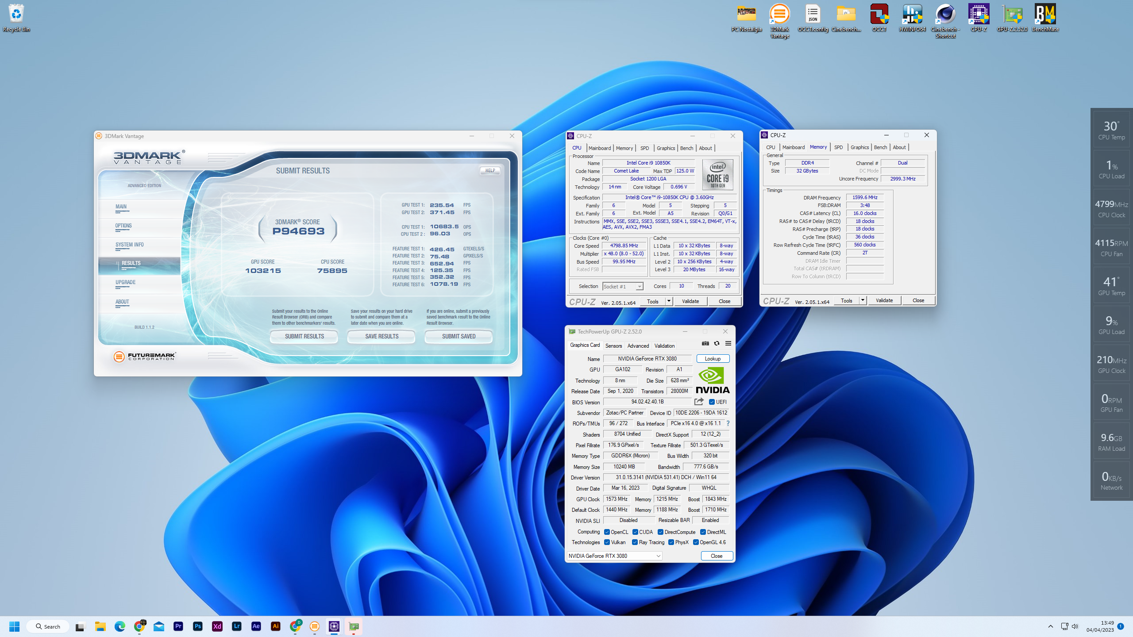Open the GPU-Z hamburger menu icon
Viewport: 1133px width, 637px height.
[728, 343]
